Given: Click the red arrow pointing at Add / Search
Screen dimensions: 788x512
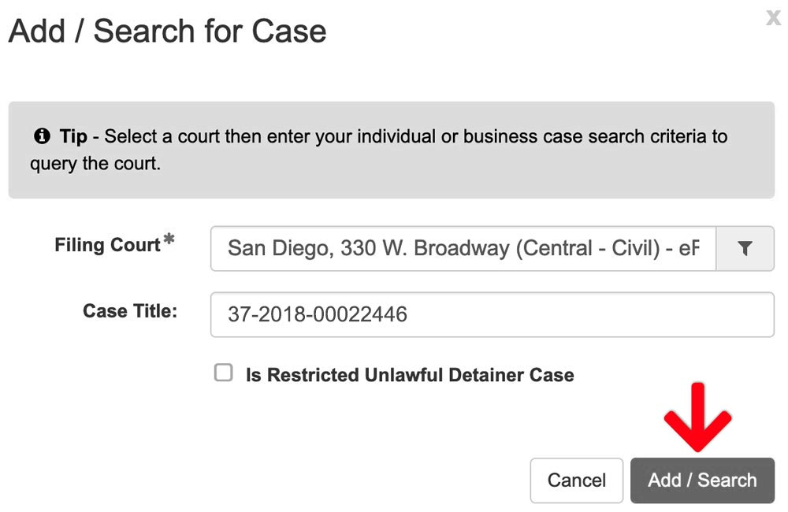Looking at the screenshot, I should point(697,417).
